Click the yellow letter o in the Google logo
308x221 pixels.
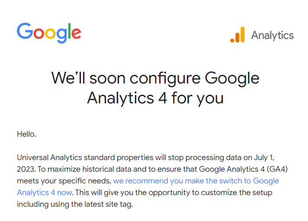pyautogui.click(x=50, y=34)
